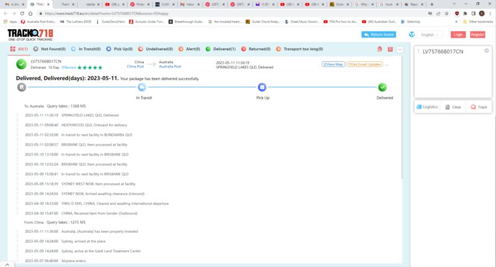Open the Other bookmarks folder
This screenshot has height=267, width=496.
point(477,22)
